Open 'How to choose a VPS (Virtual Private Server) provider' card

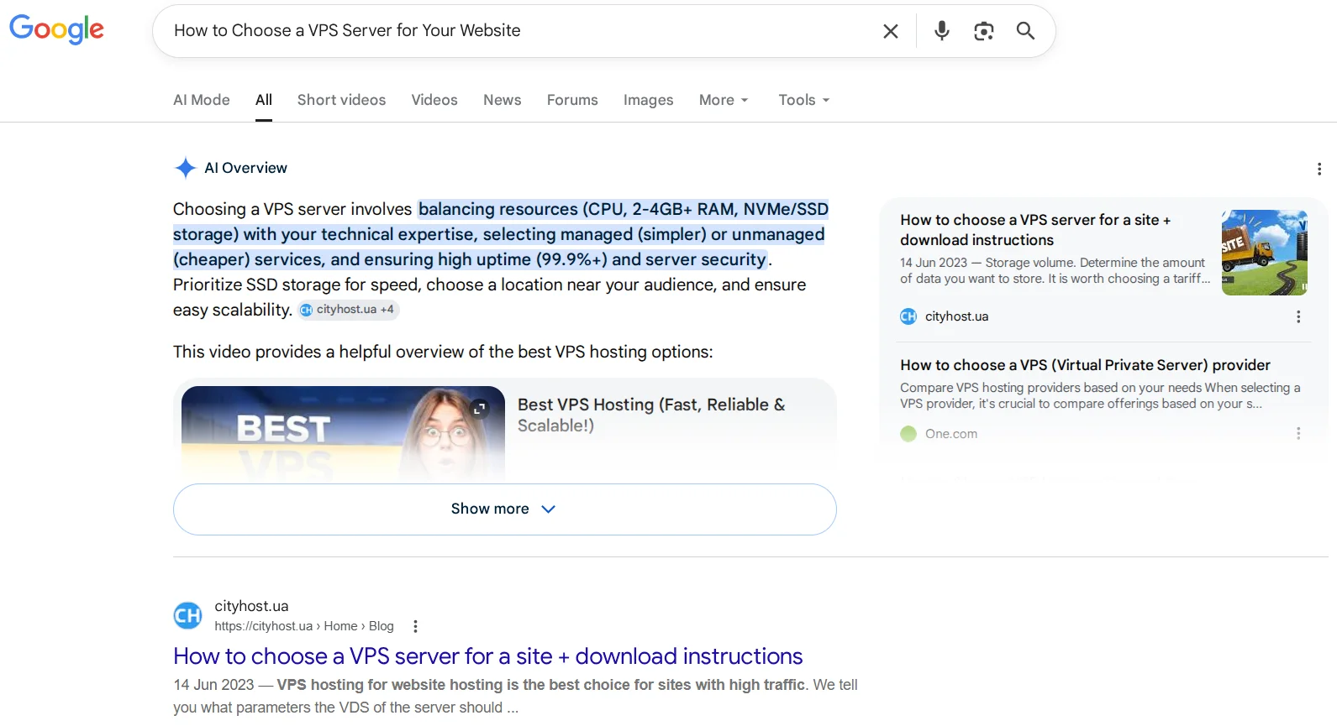tap(1085, 365)
